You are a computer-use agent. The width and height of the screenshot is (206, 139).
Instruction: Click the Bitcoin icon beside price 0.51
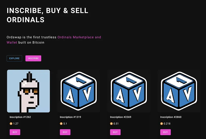111,124
